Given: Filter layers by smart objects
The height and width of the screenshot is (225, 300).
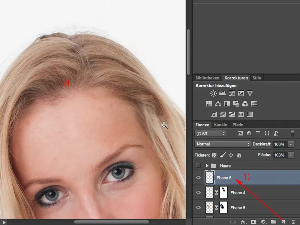Looking at the screenshot, I should (276, 133).
